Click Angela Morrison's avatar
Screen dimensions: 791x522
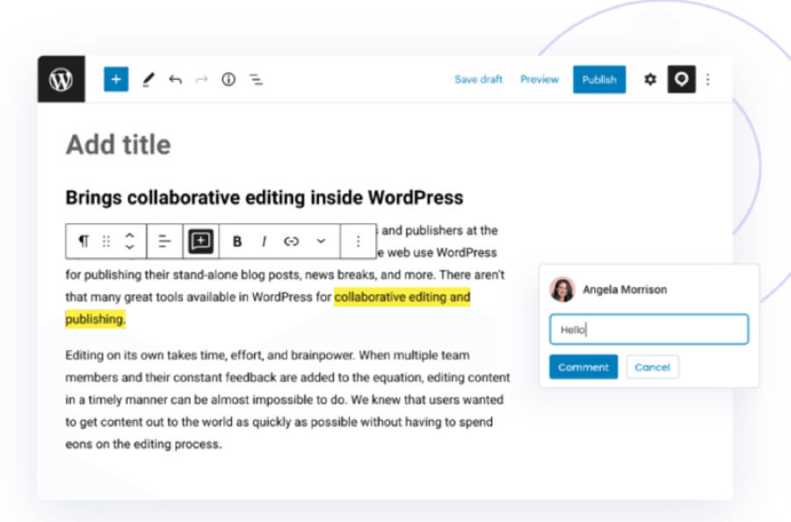pyautogui.click(x=562, y=289)
